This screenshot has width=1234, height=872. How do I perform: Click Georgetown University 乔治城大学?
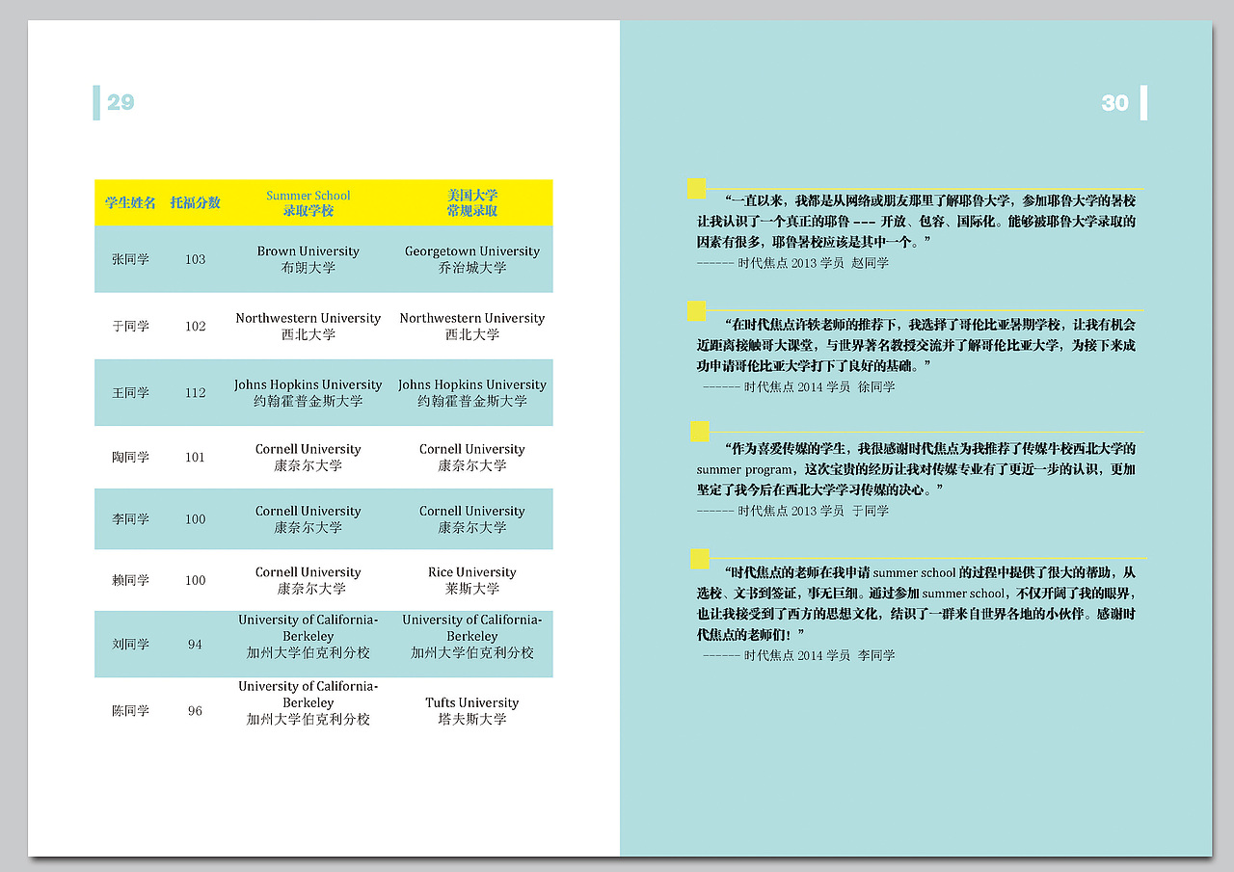pos(472,259)
